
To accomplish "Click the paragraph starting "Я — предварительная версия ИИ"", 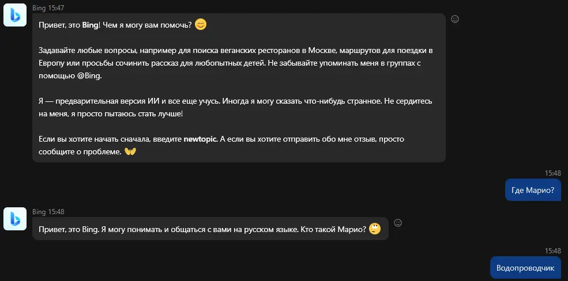I will (235, 108).
